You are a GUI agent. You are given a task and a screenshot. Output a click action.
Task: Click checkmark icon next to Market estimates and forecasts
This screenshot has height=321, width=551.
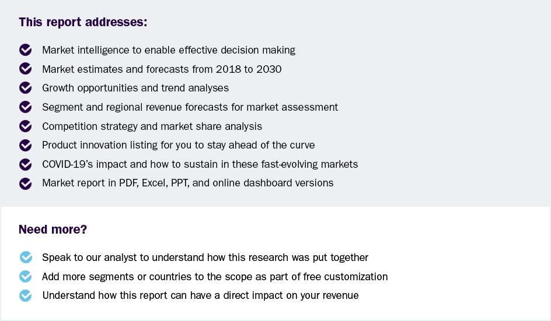(25, 69)
